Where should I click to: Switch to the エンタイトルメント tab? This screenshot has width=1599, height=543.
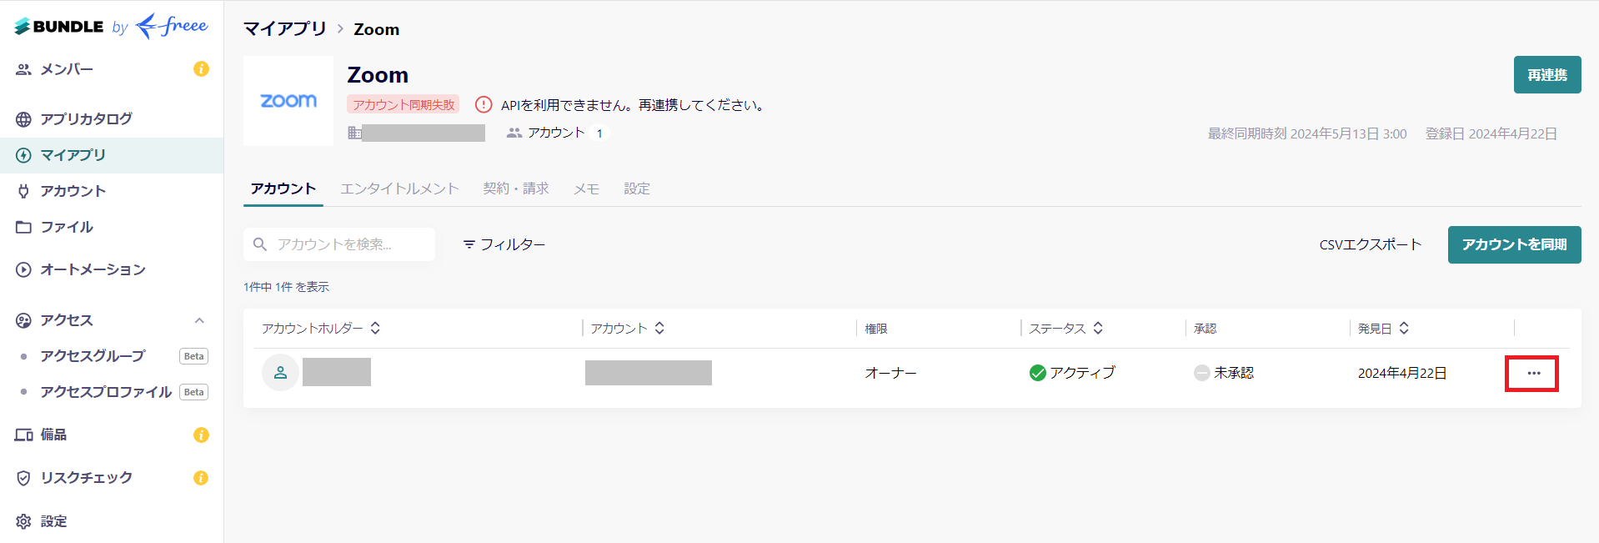point(399,189)
